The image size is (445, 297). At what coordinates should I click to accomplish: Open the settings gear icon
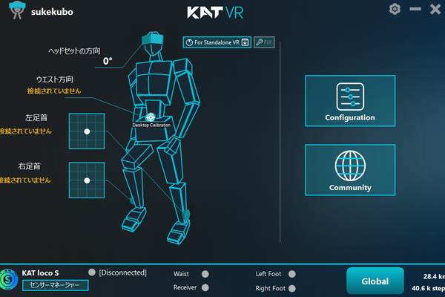pyautogui.click(x=395, y=9)
